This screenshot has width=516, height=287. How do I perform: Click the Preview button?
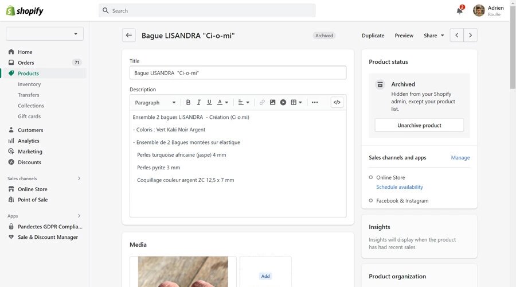404,36
